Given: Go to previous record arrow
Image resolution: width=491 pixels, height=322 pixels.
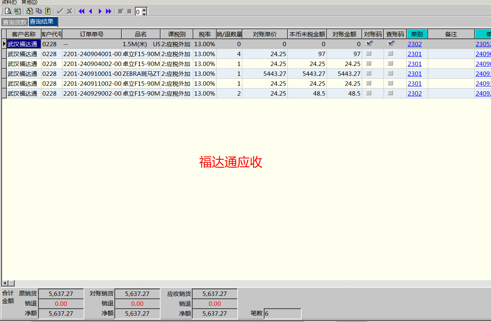Looking at the screenshot, I should click(x=91, y=11).
